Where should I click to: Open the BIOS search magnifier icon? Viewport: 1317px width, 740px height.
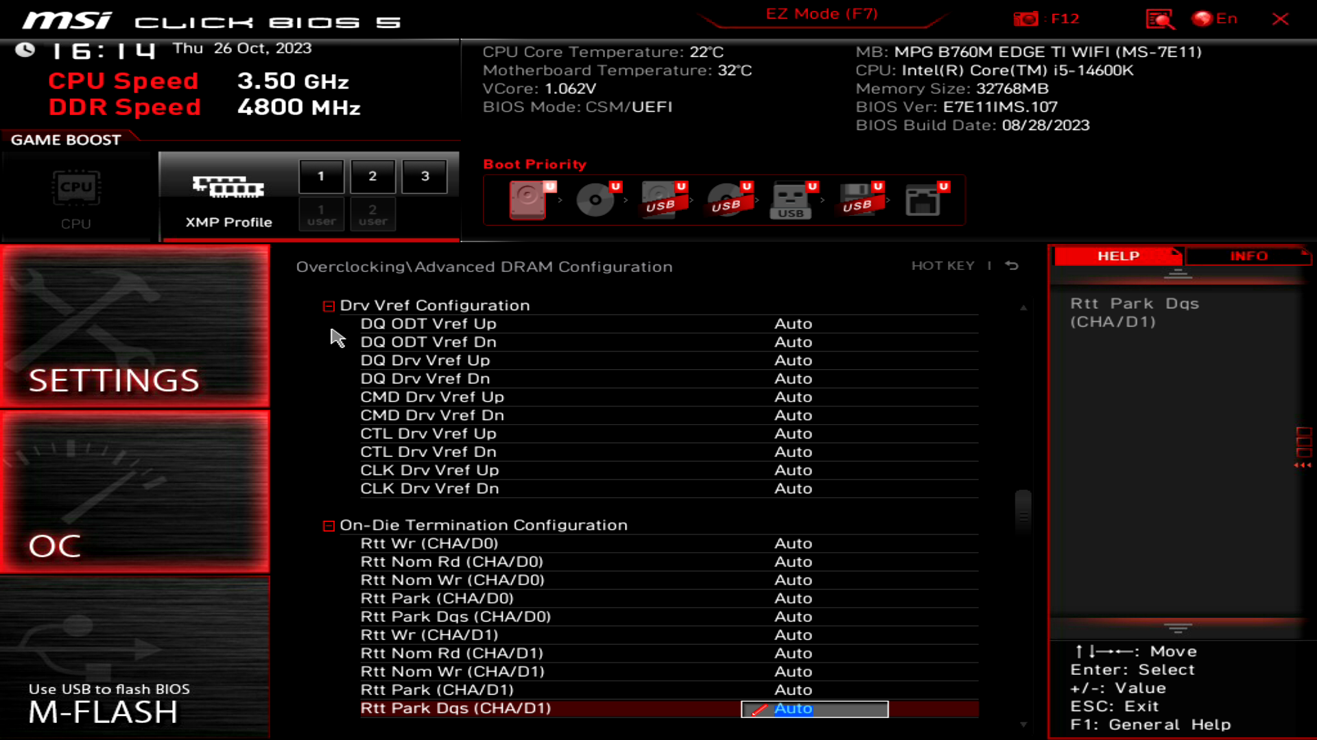click(1159, 19)
